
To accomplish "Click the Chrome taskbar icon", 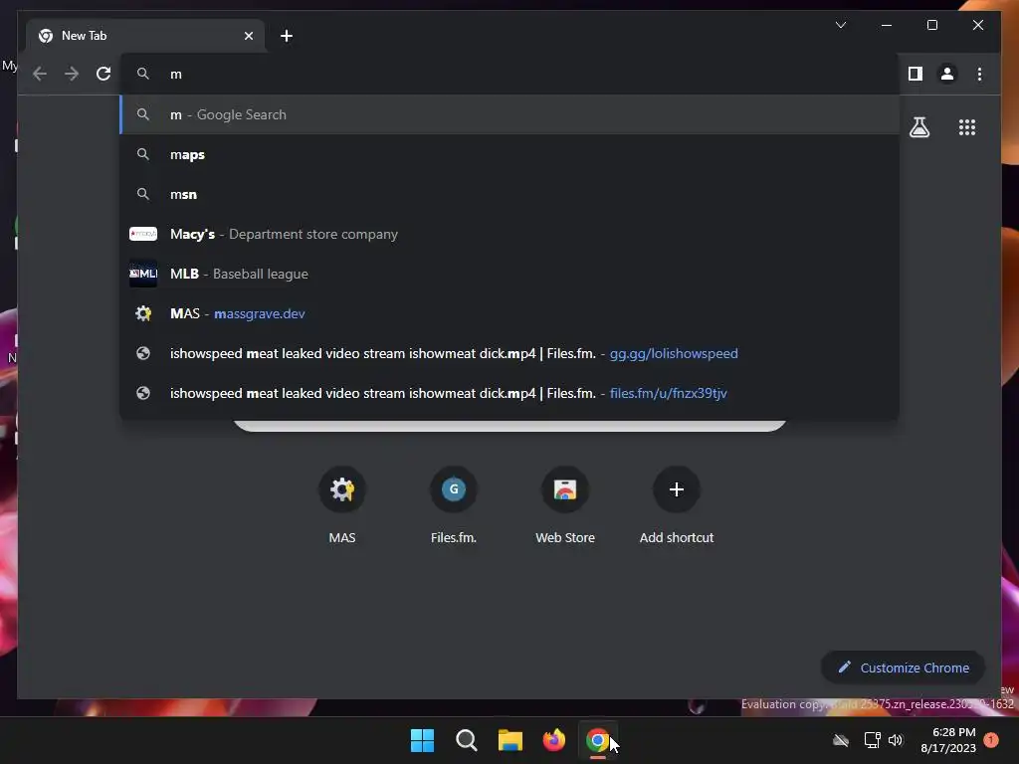I will [598, 740].
